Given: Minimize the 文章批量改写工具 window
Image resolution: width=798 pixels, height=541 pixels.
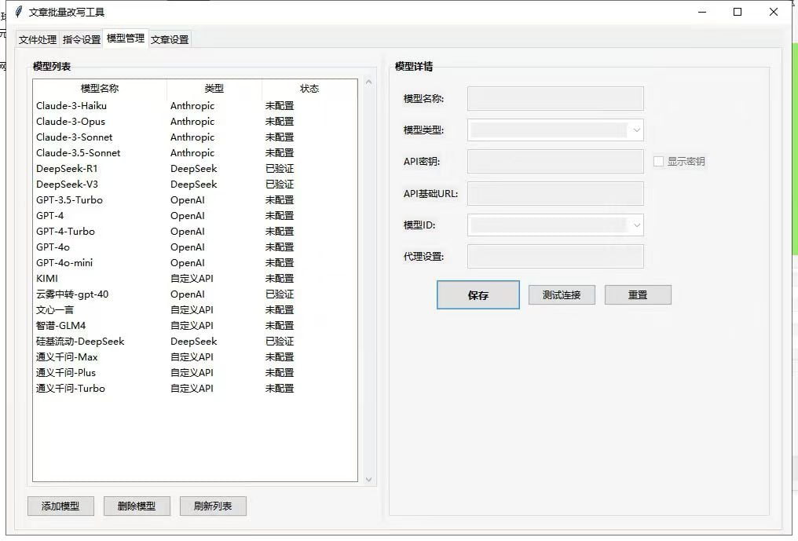Looking at the screenshot, I should pos(702,12).
